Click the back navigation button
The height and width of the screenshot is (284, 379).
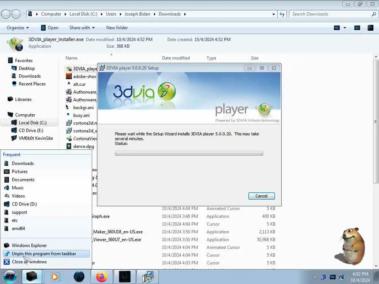[x=6, y=14]
